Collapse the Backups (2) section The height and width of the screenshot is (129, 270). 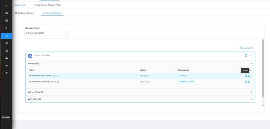pos(251,64)
